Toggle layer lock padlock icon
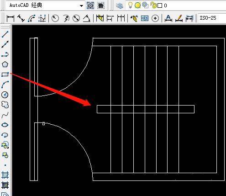The width and height of the screenshot is (226, 196). tap(153, 5)
